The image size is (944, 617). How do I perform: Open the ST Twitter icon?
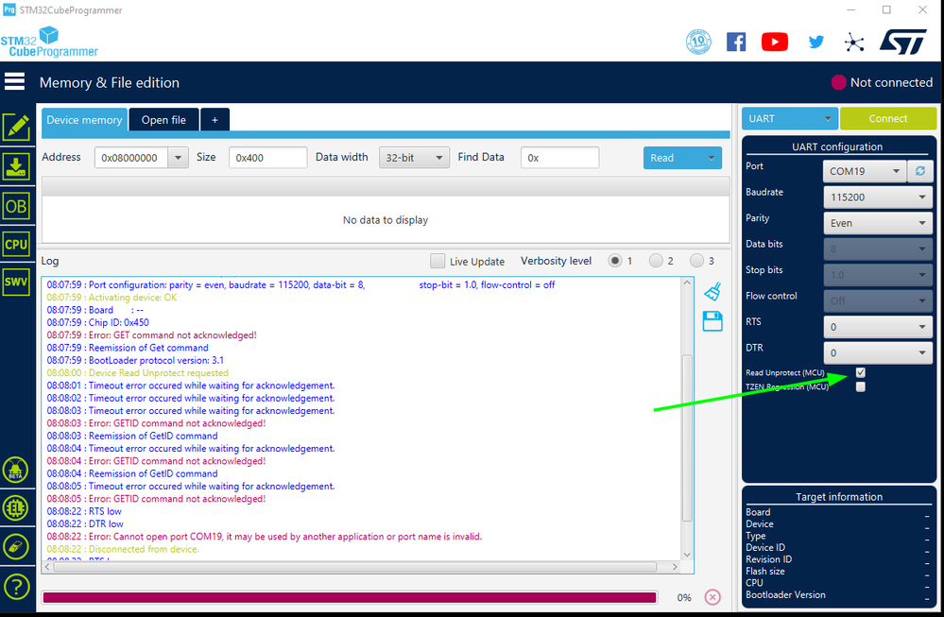[x=815, y=42]
